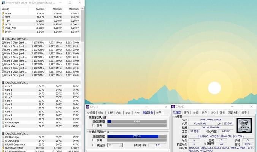Viewport: 257px width, 152px height.
Task: Click the lightning icon beside 3VSB_ATX
Action: (x=3, y=28)
